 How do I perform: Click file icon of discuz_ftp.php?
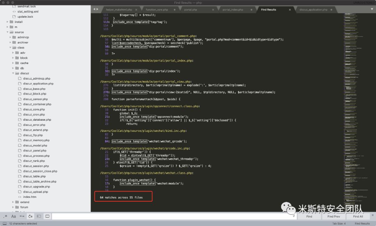(20, 135)
